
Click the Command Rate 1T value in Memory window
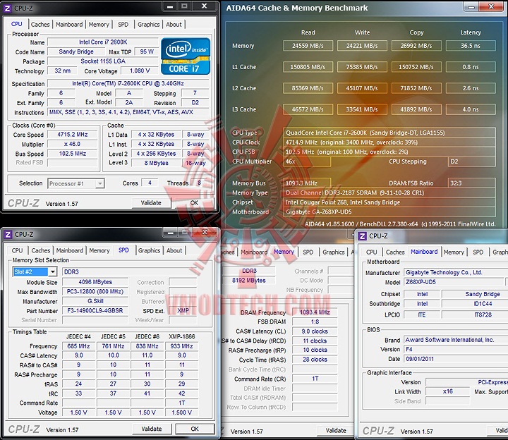[315, 379]
